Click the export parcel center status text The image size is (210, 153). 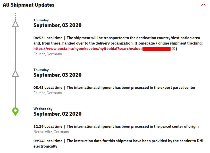tap(131, 88)
